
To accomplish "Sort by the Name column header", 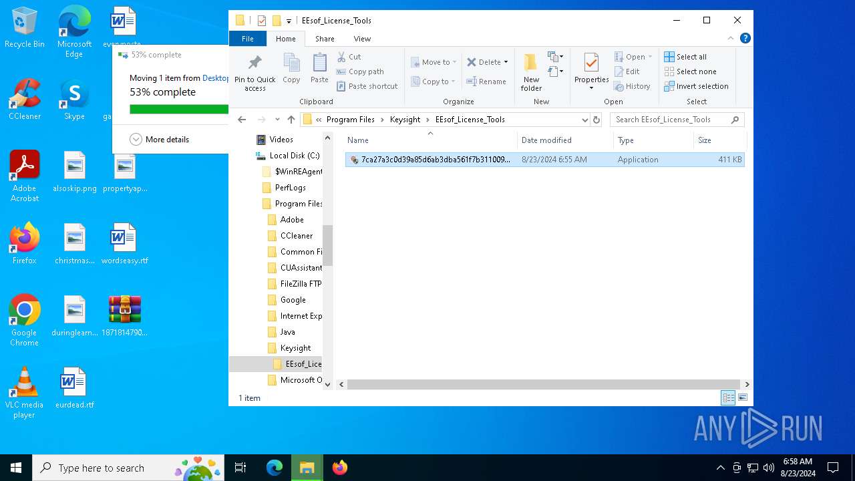I will (430, 140).
